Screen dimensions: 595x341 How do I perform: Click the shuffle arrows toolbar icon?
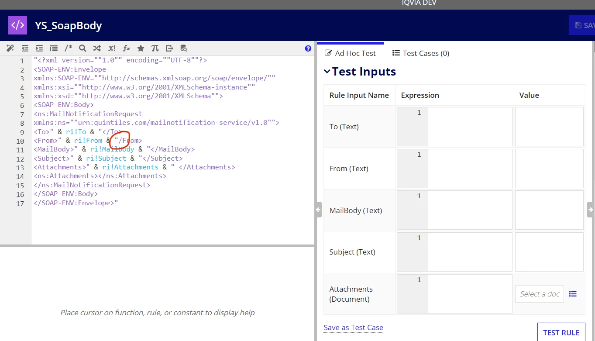pyautogui.click(x=97, y=48)
